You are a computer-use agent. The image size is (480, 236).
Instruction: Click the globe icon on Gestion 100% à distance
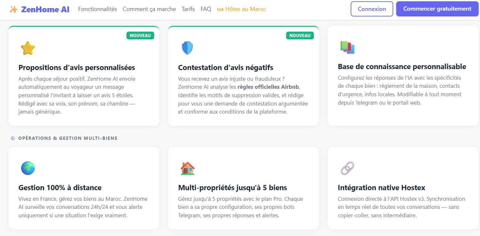[28, 168]
